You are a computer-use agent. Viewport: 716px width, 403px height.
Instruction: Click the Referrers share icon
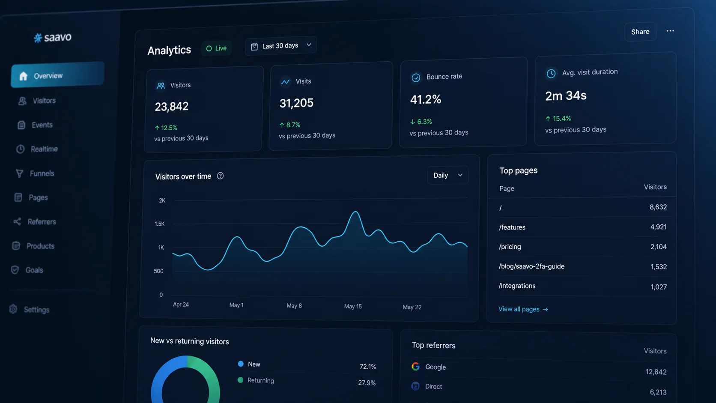(x=17, y=222)
